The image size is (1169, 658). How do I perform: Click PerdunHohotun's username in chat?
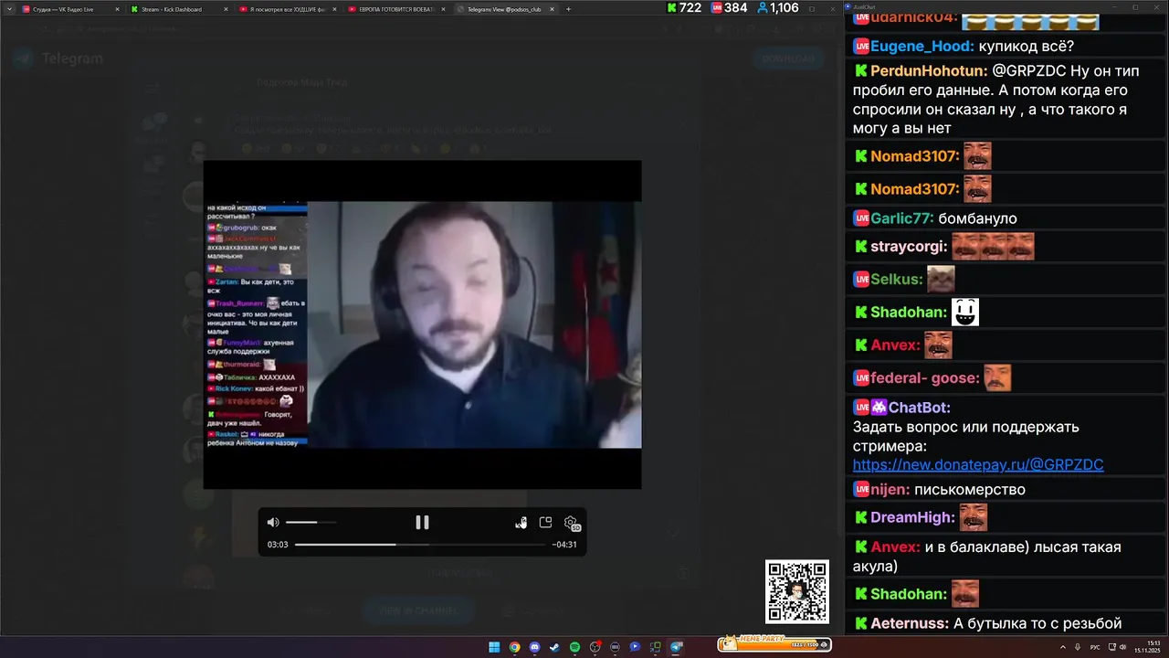tap(928, 70)
